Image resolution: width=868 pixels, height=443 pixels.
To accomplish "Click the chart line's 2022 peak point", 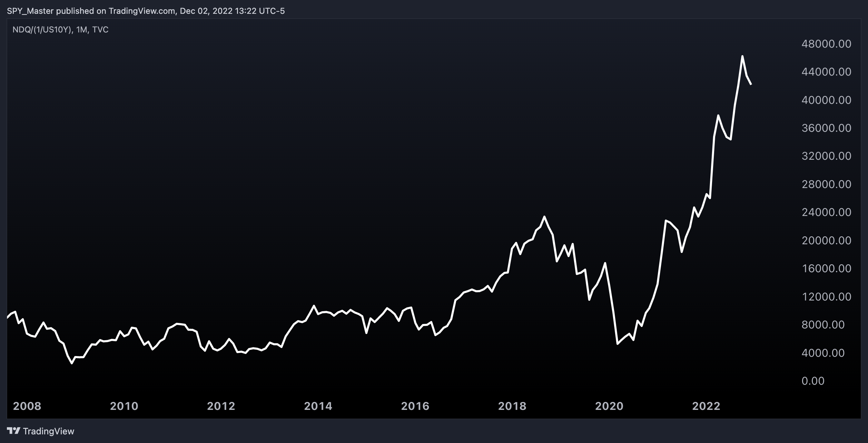I will [x=742, y=56].
